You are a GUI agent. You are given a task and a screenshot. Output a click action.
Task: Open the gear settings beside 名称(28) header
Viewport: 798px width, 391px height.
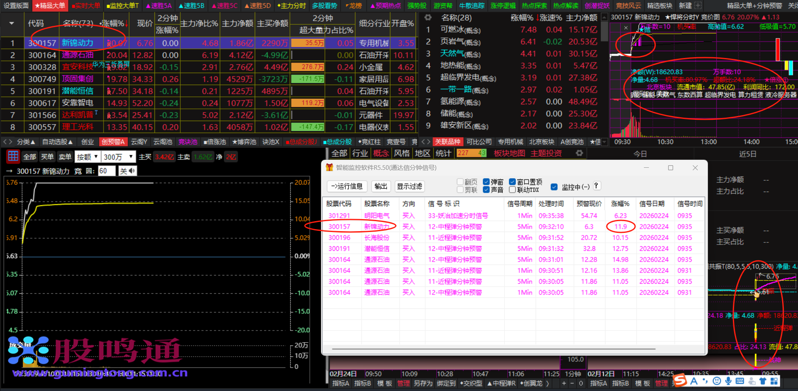point(428,18)
